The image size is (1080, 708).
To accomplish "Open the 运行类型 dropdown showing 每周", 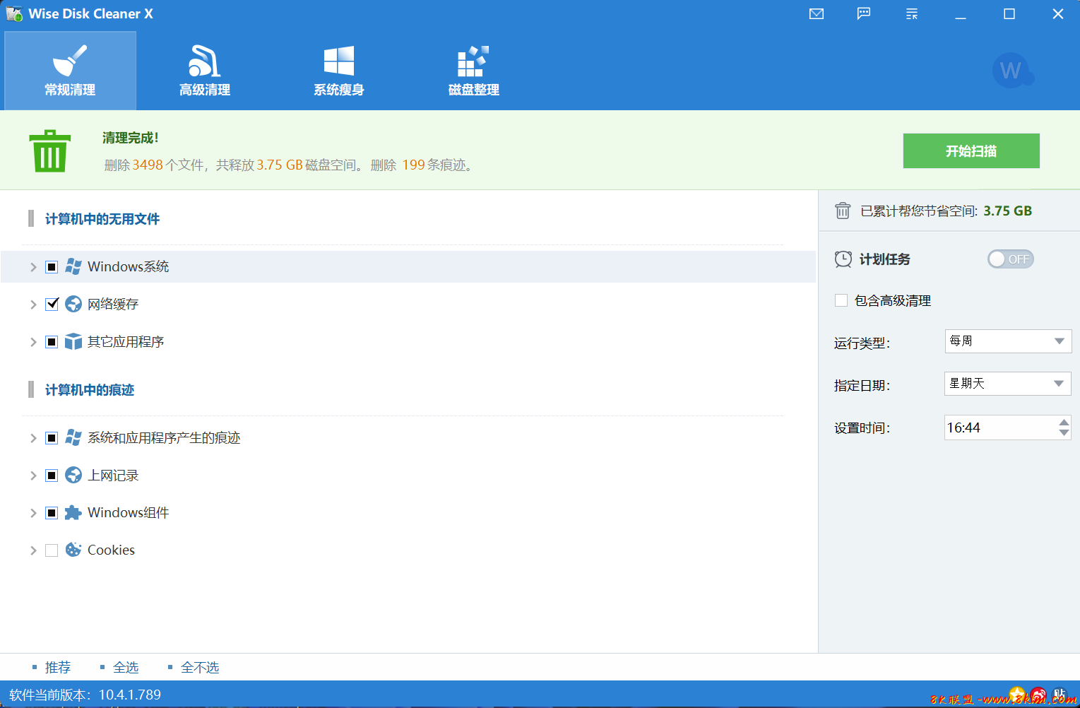I will tap(1007, 341).
